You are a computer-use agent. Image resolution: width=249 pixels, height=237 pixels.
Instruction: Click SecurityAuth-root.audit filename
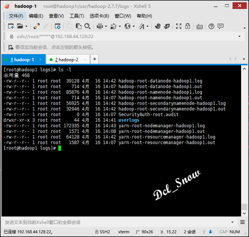pos(149,115)
